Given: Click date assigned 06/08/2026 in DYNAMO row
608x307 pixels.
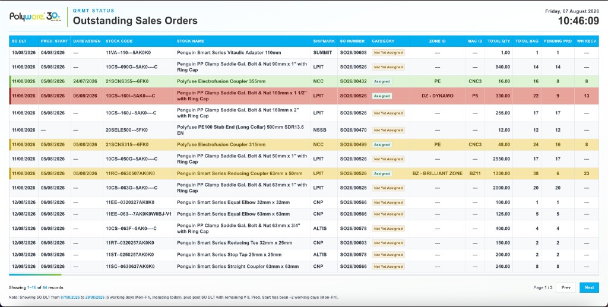Looking at the screenshot, I should click(x=85, y=96).
